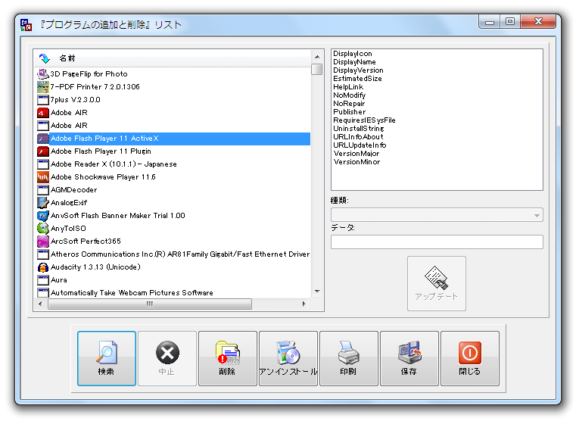579x421 pixels.
Task: Click the Adobe Shockwave Player icon
Action: (43, 177)
